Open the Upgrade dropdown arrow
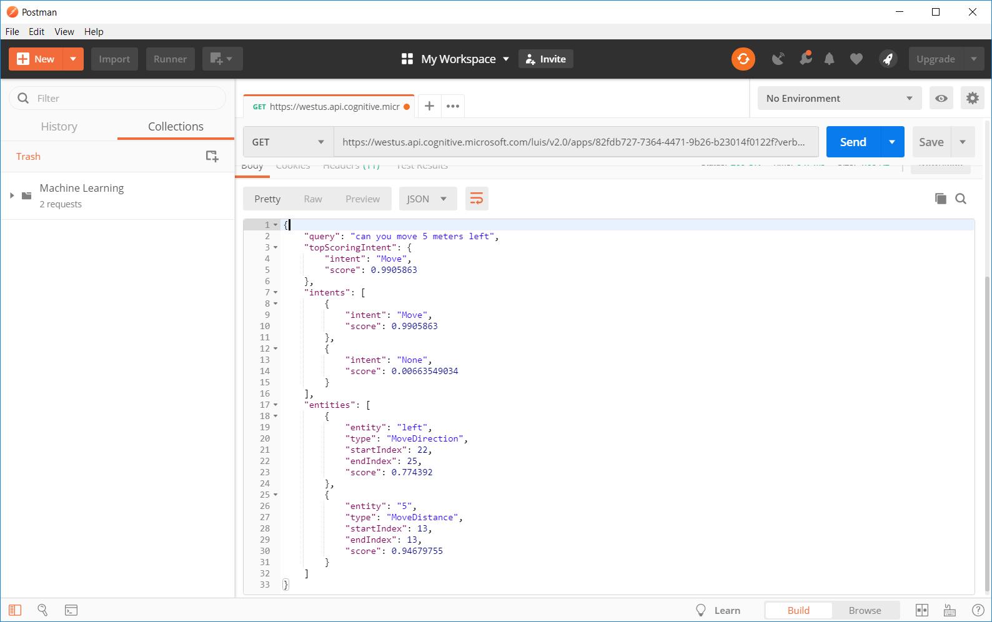 [974, 59]
